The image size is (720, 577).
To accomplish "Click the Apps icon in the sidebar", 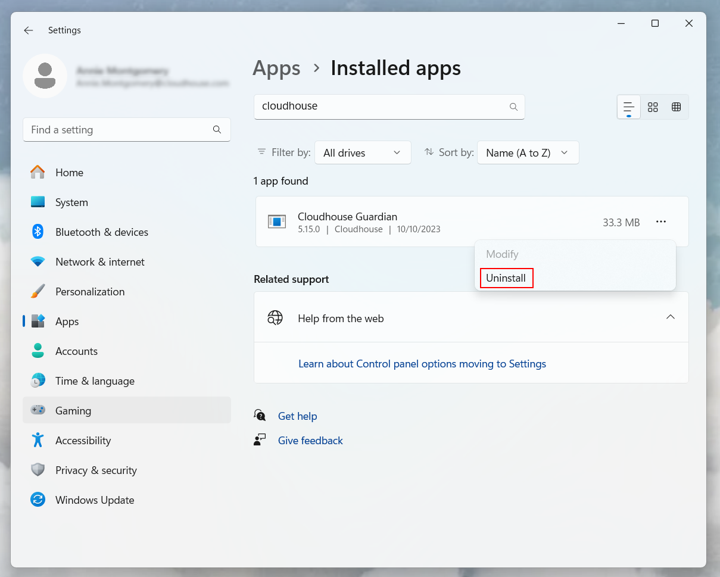I will (38, 322).
